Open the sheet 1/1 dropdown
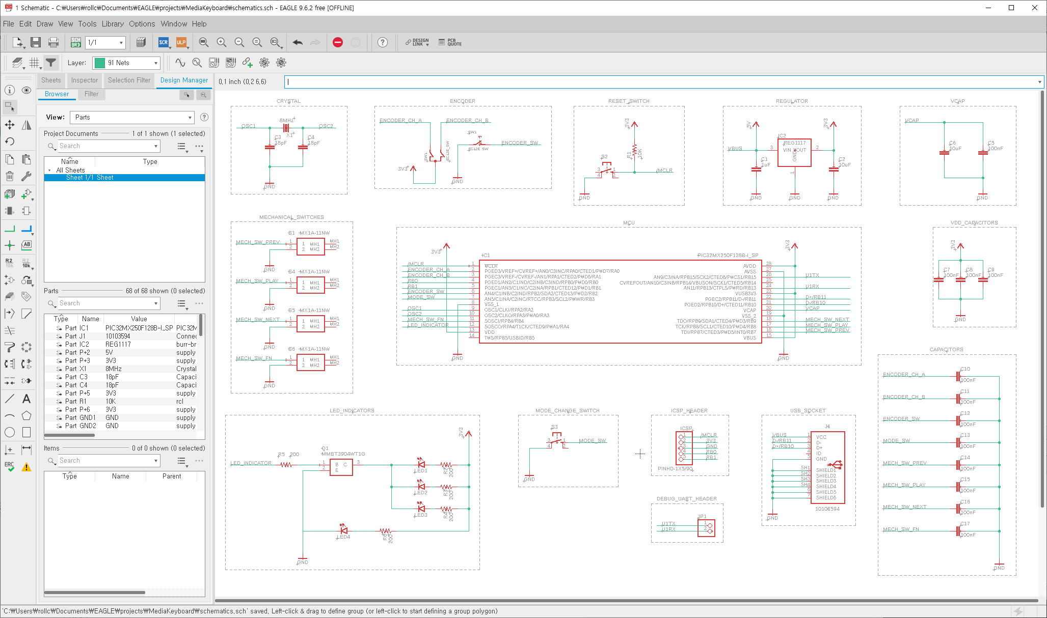The width and height of the screenshot is (1047, 618). (x=121, y=43)
